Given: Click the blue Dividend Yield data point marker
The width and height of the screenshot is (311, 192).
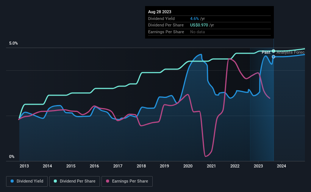Looking at the screenshot, I should (273, 57).
